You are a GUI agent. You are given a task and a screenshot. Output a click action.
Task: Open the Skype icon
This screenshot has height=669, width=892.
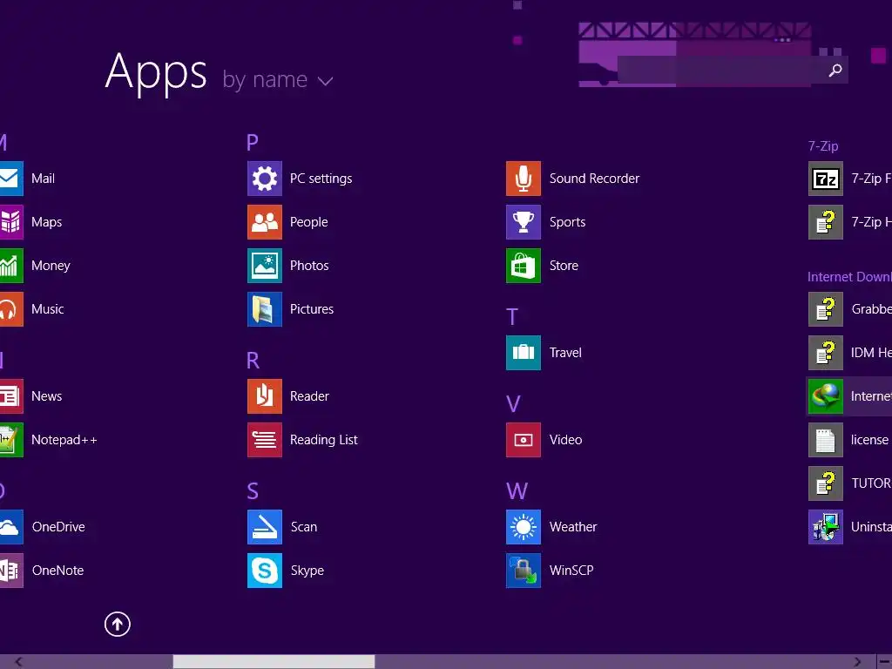click(x=265, y=571)
